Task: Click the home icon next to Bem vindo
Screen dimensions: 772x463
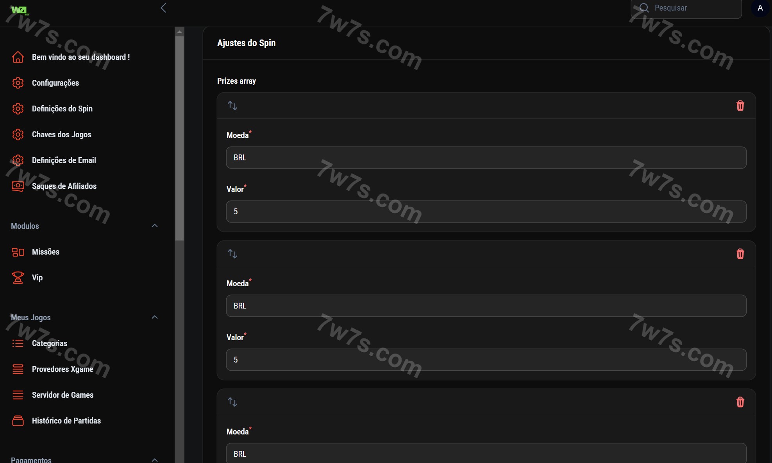Action: tap(18, 57)
